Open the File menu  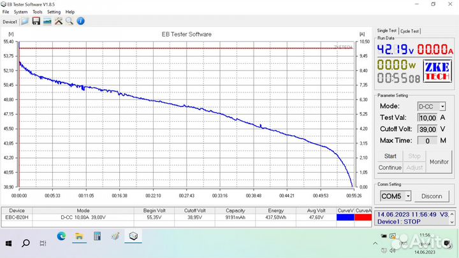tap(6, 11)
